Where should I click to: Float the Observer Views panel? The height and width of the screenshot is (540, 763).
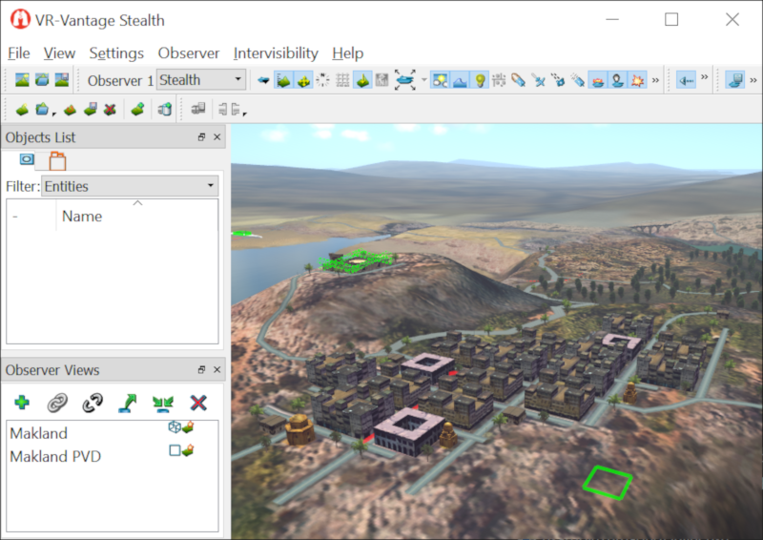point(201,370)
